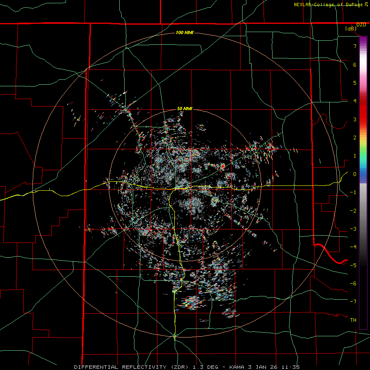This screenshot has width=370, height=370.
Task: Click the 100 NMI range ring label
Action: pos(185,32)
